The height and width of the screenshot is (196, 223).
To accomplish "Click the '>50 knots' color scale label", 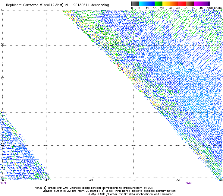I will point(215,8).
